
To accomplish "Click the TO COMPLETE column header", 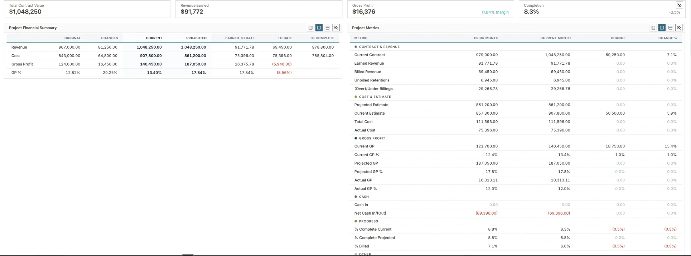I will tap(322, 38).
